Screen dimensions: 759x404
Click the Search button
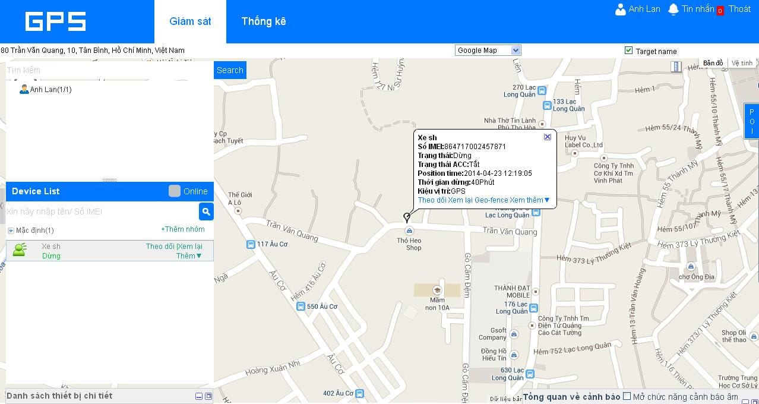230,70
